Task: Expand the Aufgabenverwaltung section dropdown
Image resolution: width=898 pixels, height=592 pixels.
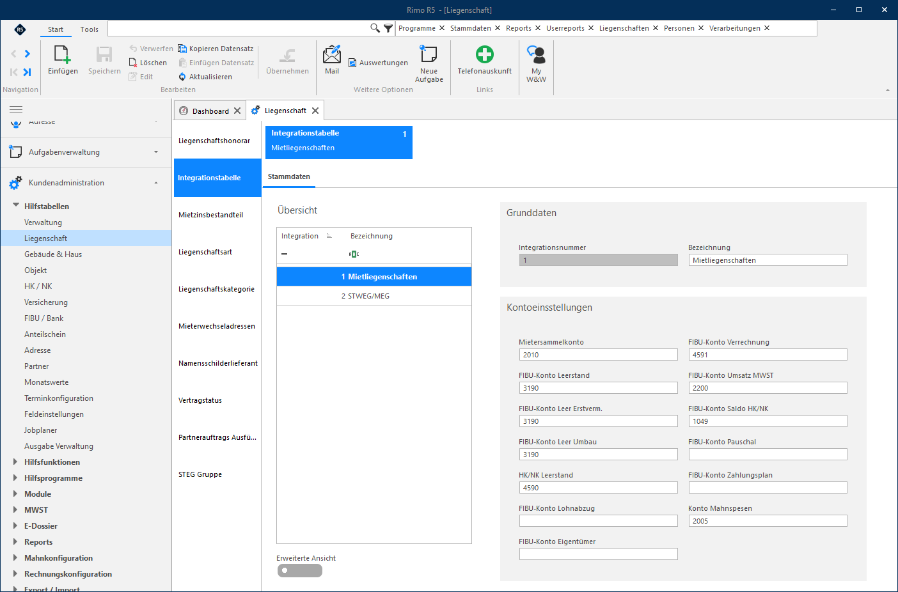Action: click(x=156, y=152)
